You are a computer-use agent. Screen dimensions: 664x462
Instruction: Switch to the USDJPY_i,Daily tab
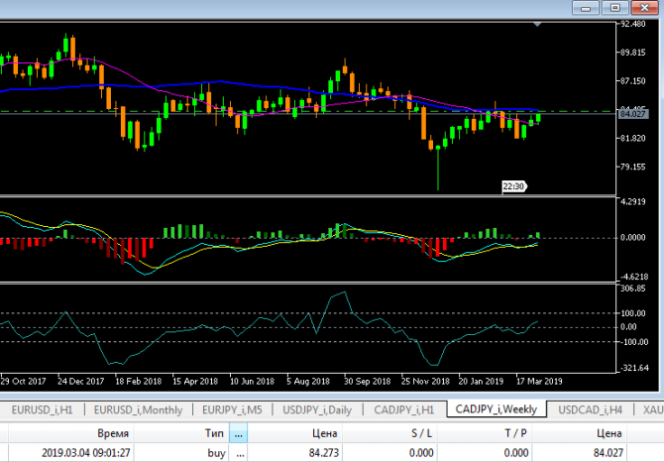317,409
